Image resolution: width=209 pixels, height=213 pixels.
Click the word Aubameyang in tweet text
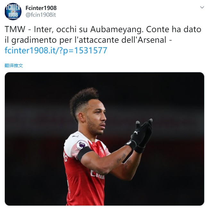[117, 29]
